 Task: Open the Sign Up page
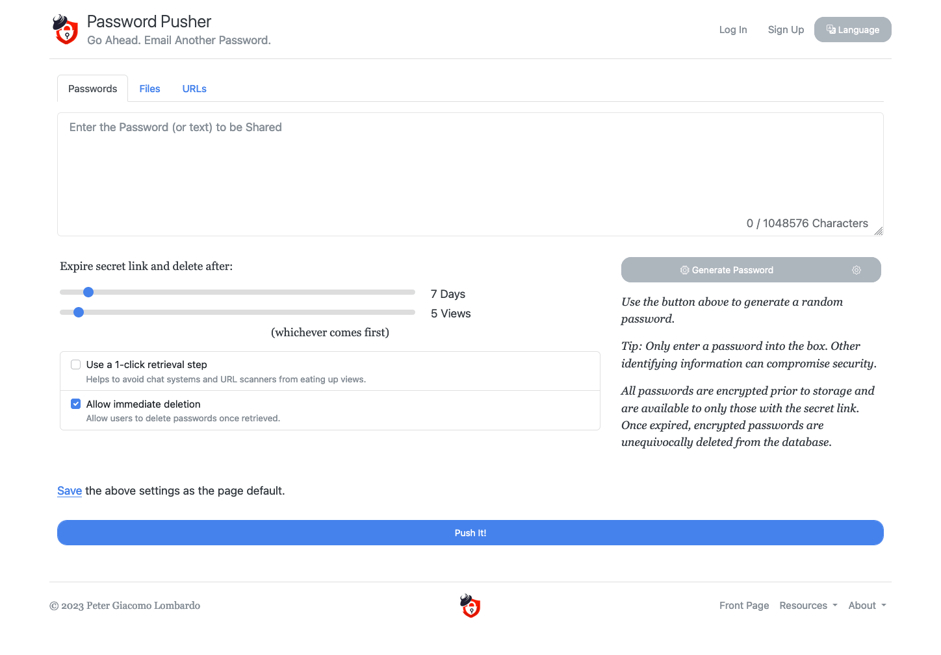tap(786, 30)
